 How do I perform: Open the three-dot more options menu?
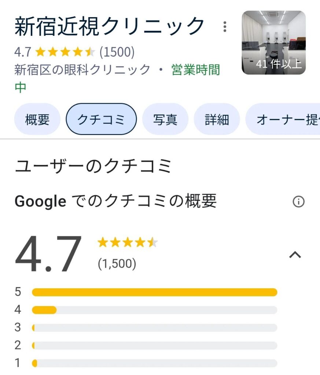pos(225,27)
